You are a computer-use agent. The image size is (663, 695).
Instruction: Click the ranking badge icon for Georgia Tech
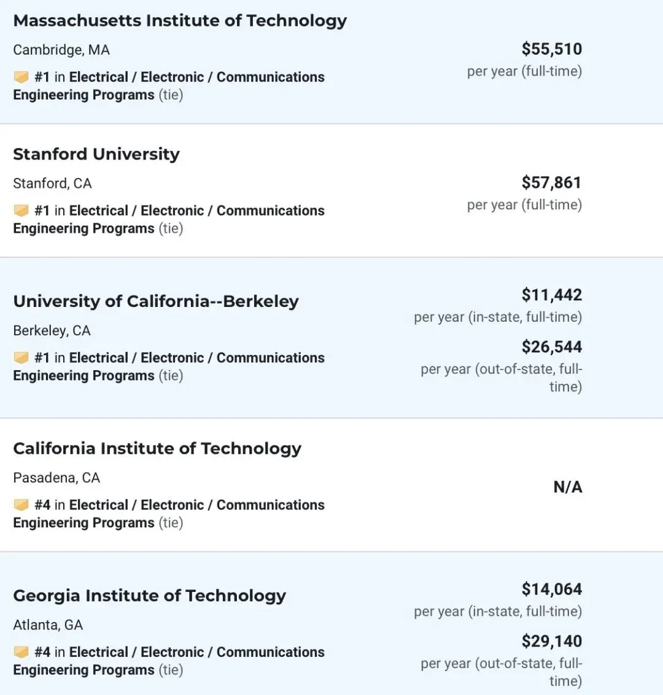click(x=21, y=652)
